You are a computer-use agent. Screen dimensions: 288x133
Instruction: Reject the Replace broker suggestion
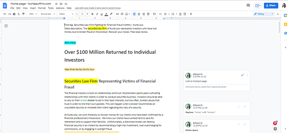[244, 106]
